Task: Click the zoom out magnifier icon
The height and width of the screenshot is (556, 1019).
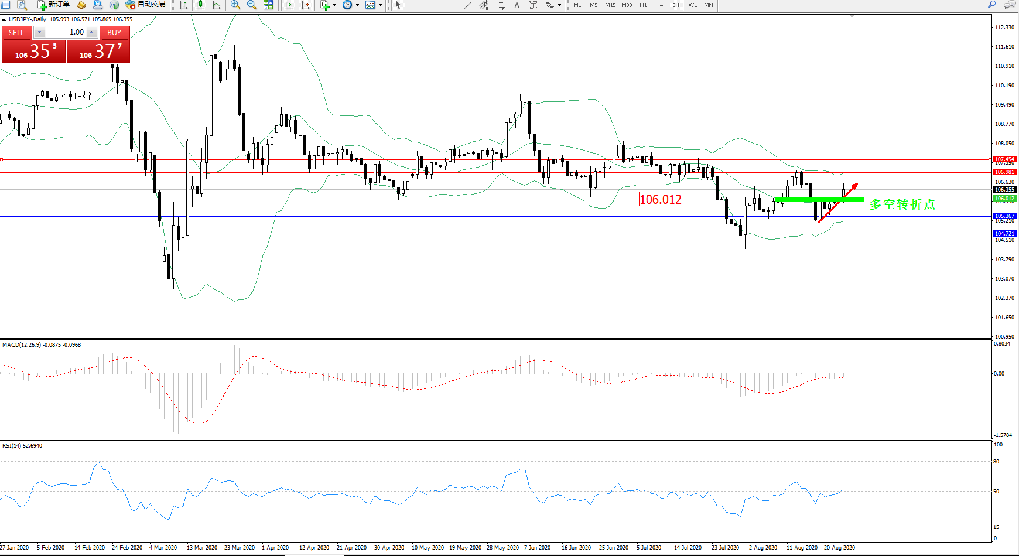Action: 252,5
